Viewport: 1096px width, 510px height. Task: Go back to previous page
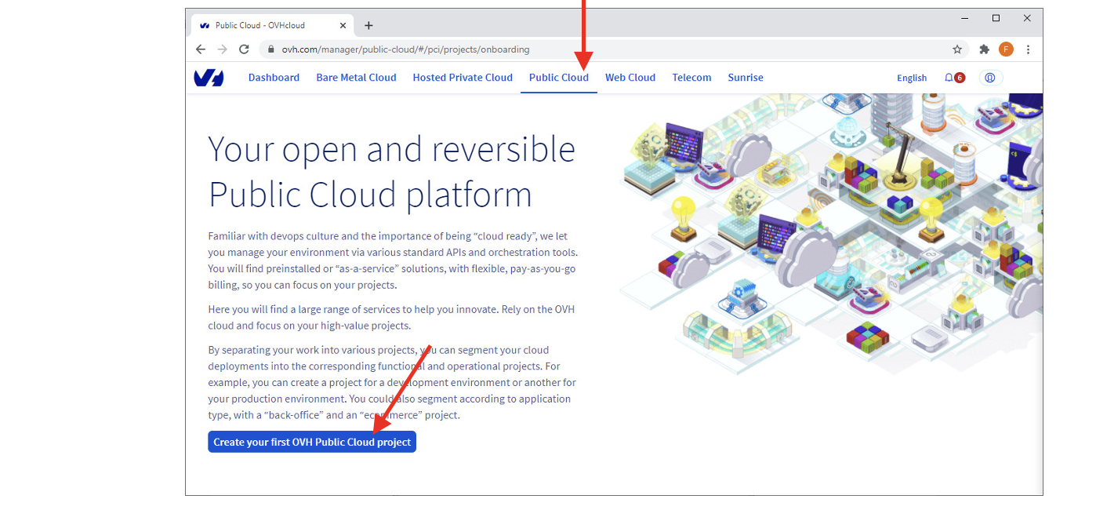201,49
